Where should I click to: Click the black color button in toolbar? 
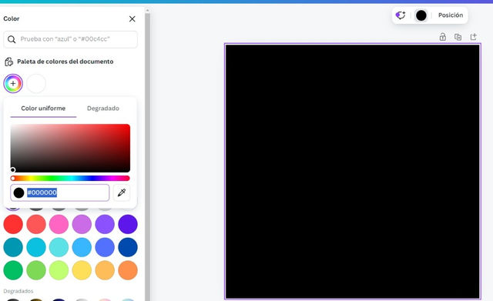[x=421, y=15]
